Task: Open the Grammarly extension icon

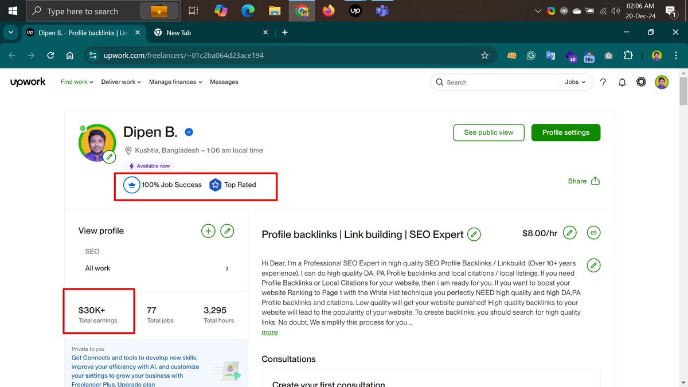Action: click(x=531, y=56)
